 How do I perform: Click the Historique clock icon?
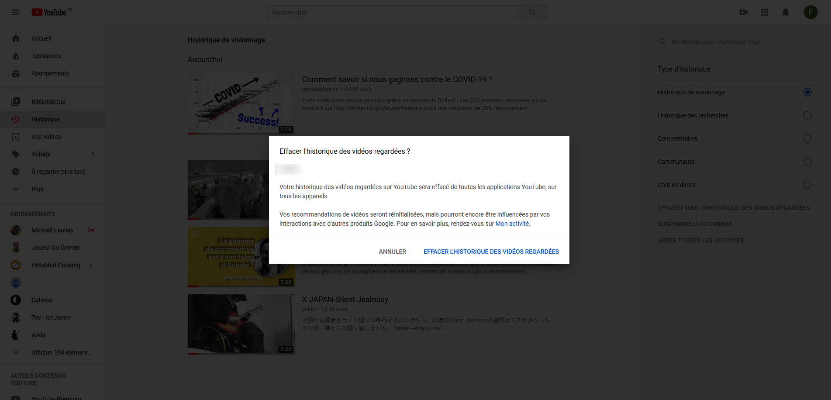coord(16,119)
